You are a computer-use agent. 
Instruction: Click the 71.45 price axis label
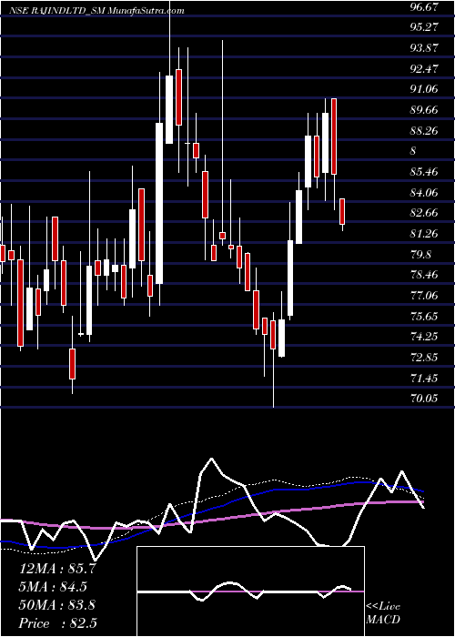click(x=425, y=379)
